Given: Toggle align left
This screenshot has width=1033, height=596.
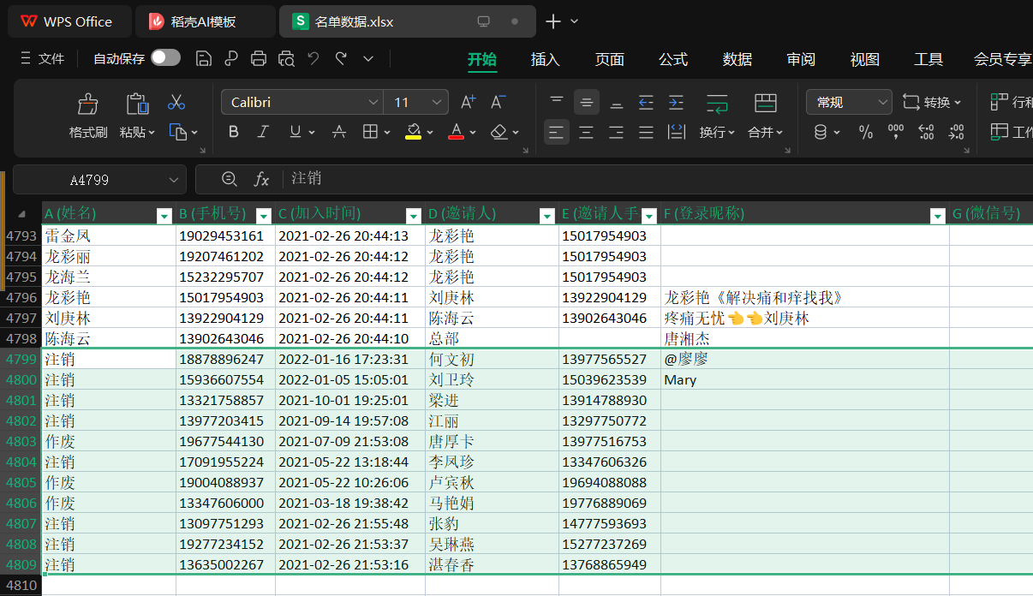Looking at the screenshot, I should [x=557, y=132].
